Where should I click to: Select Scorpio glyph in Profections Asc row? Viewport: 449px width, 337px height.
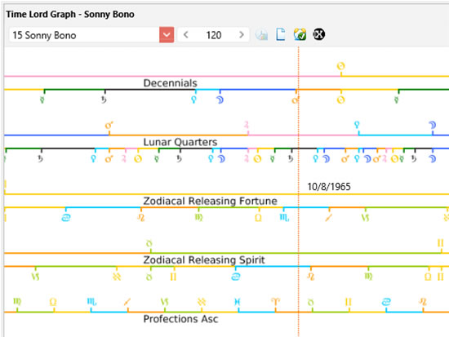tap(91, 301)
